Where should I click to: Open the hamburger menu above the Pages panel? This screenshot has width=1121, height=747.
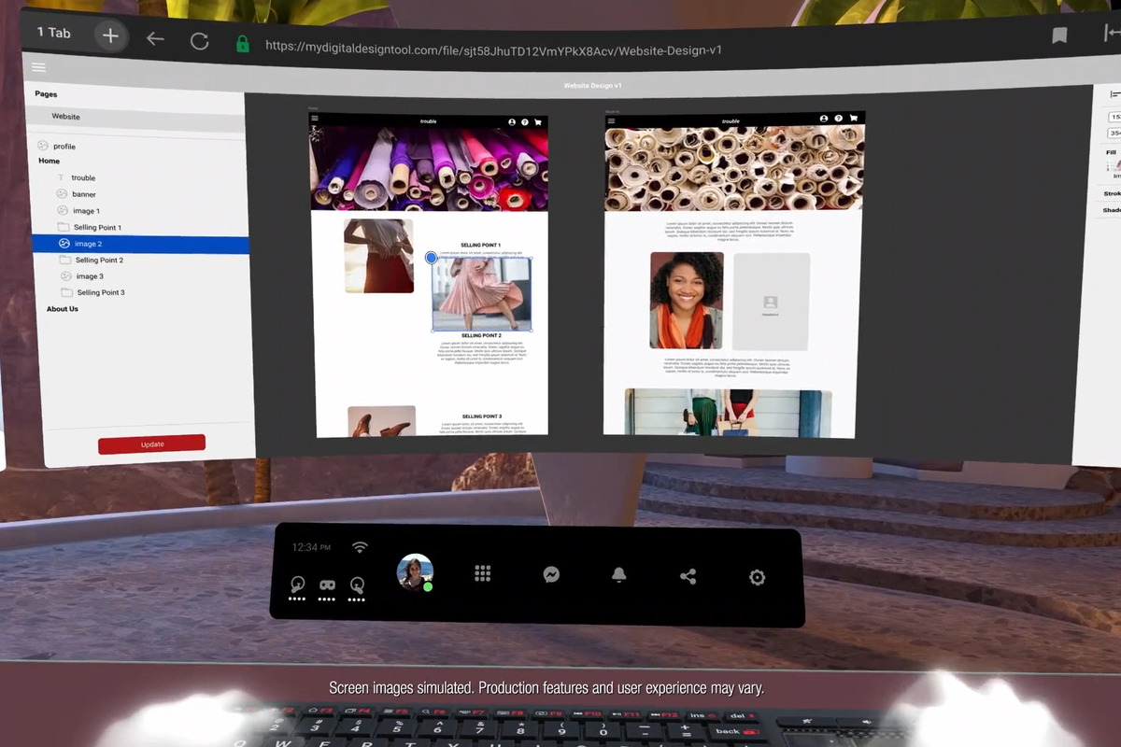tap(37, 66)
